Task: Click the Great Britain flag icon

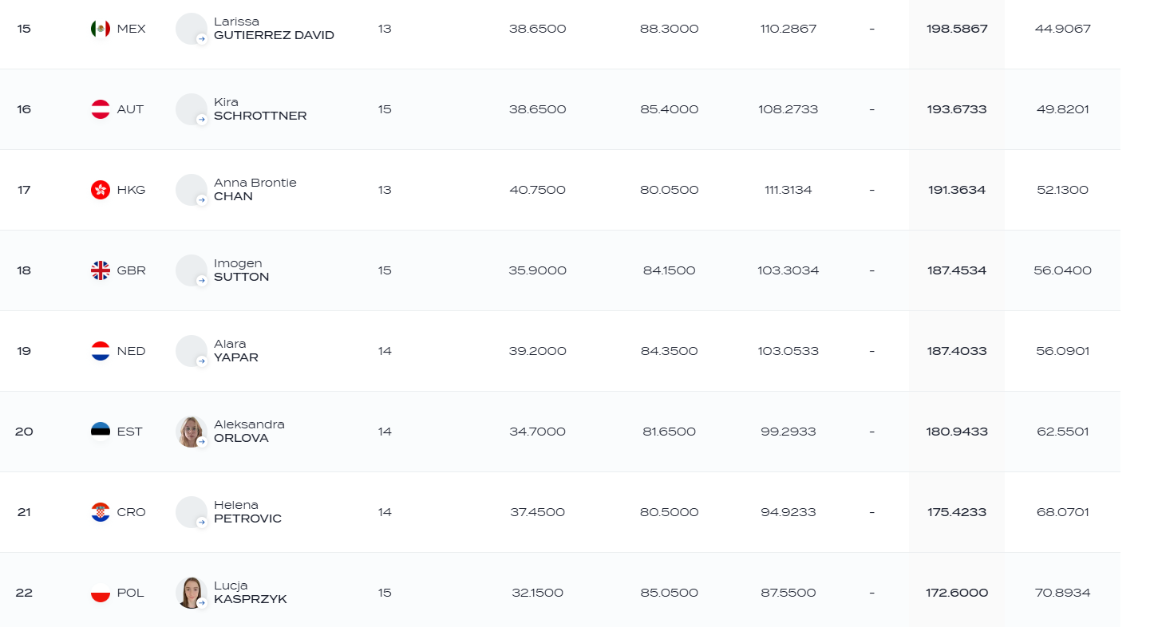Action: pos(100,270)
